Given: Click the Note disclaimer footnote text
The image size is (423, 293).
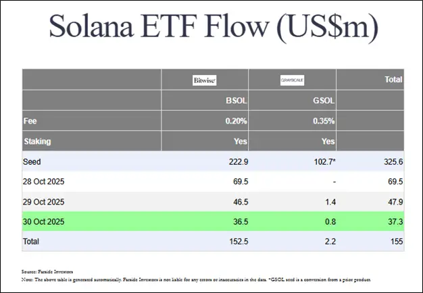Looking at the screenshot, I should click(196, 279).
